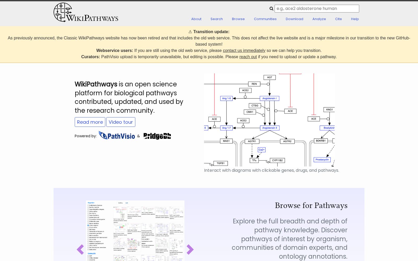The width and height of the screenshot is (418, 261).
Task: Click the Ca2+ node
Action: (262, 150)
